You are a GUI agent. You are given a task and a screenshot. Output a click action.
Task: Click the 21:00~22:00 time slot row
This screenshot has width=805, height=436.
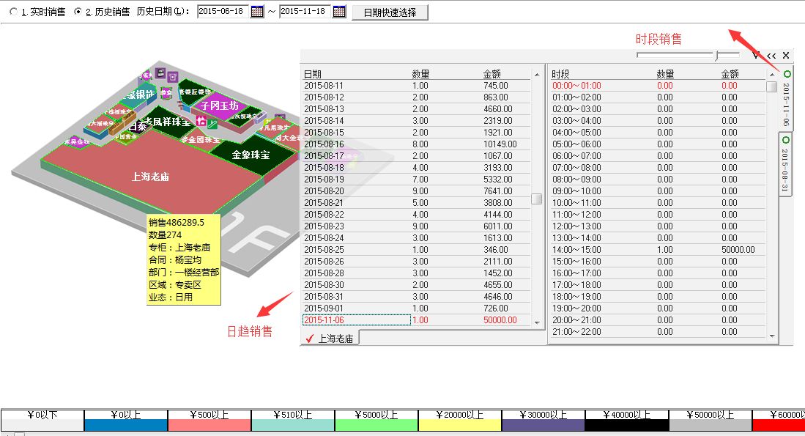coord(658,332)
